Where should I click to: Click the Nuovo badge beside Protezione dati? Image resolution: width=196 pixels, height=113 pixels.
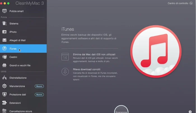39,95
